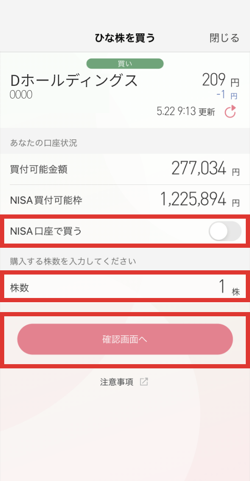
Task: Tap the ひな株を買う page title
Action: pyautogui.click(x=125, y=38)
